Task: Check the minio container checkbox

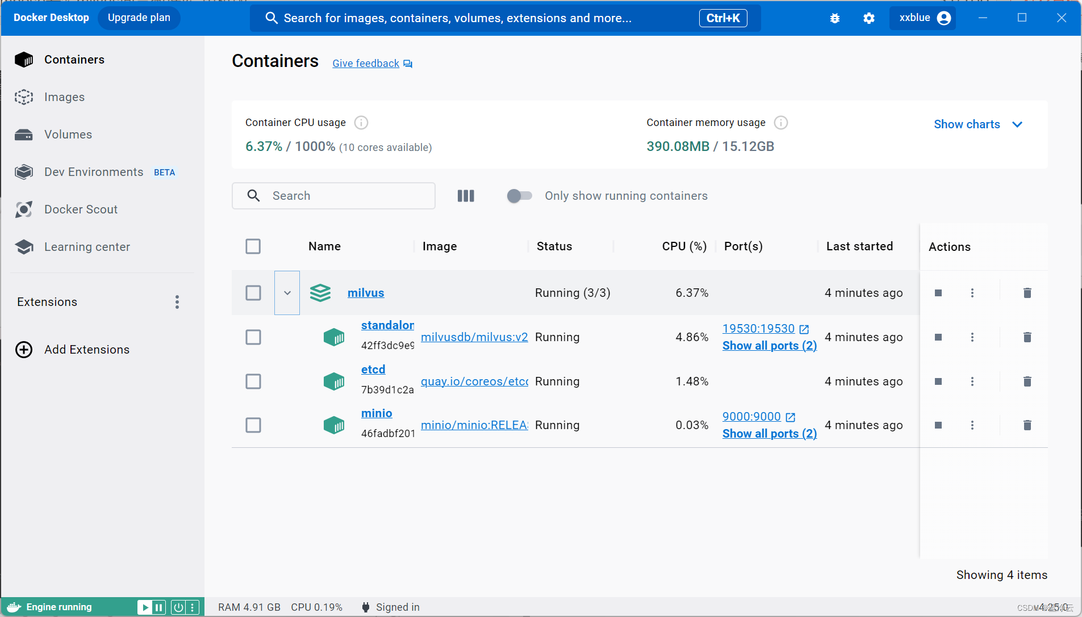Action: pos(253,425)
